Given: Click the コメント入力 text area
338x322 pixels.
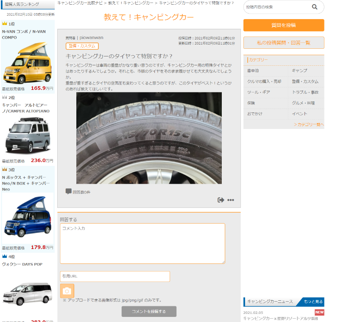Looking at the screenshot, I should tap(142, 244).
